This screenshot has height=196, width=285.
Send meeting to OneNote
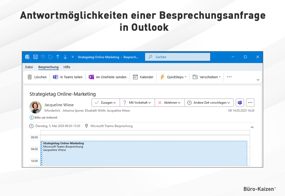pos(107,77)
